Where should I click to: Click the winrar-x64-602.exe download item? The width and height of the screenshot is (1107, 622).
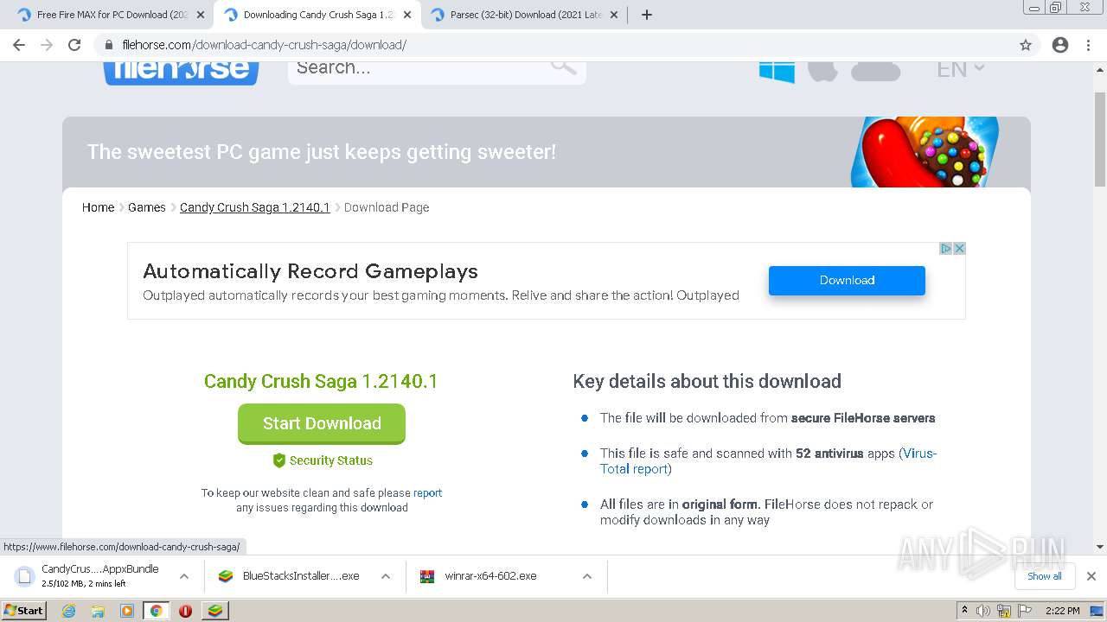[x=490, y=576]
